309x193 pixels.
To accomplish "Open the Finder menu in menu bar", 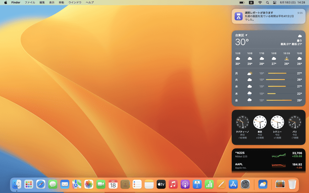I will 16,2.
